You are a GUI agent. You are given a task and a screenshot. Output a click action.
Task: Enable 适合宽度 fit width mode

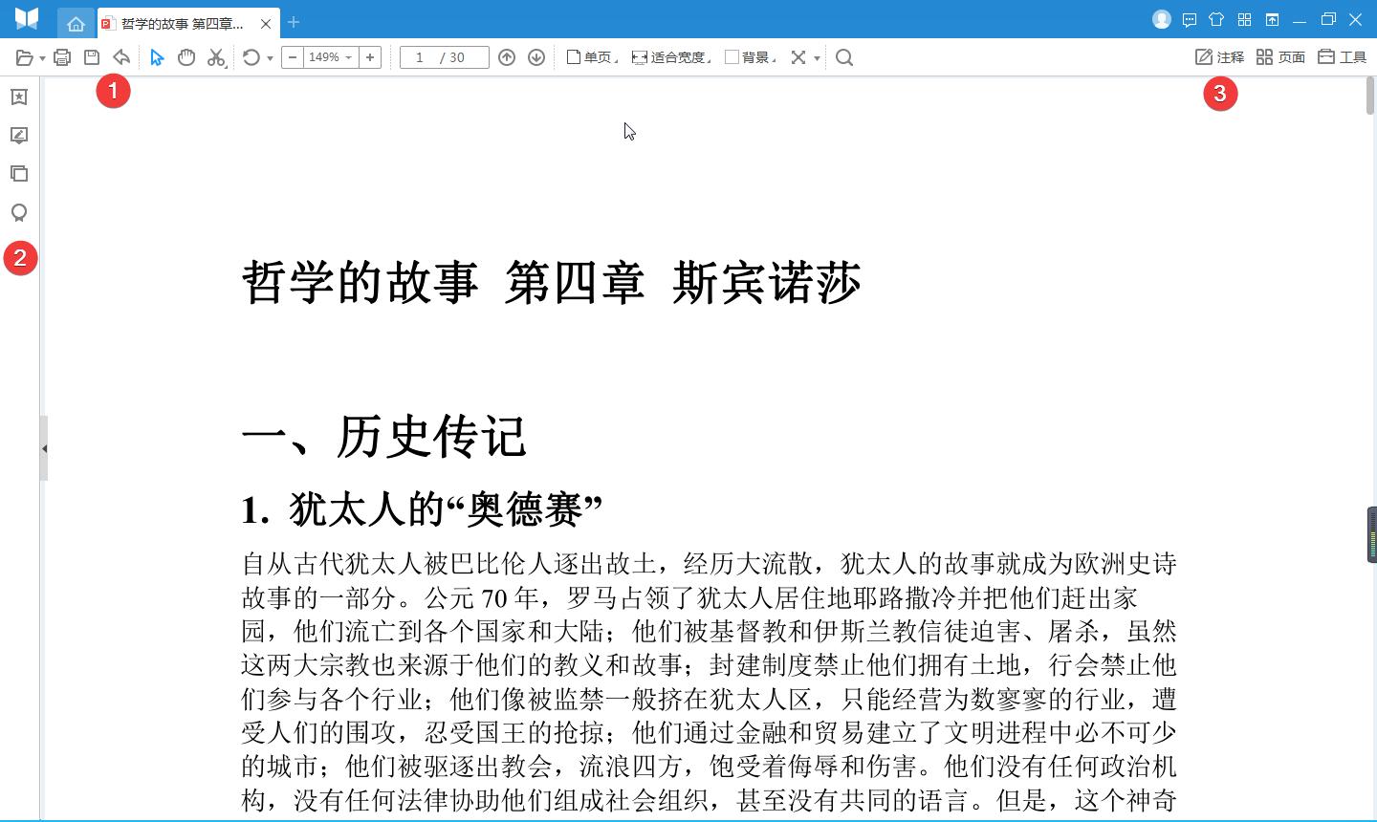669,57
